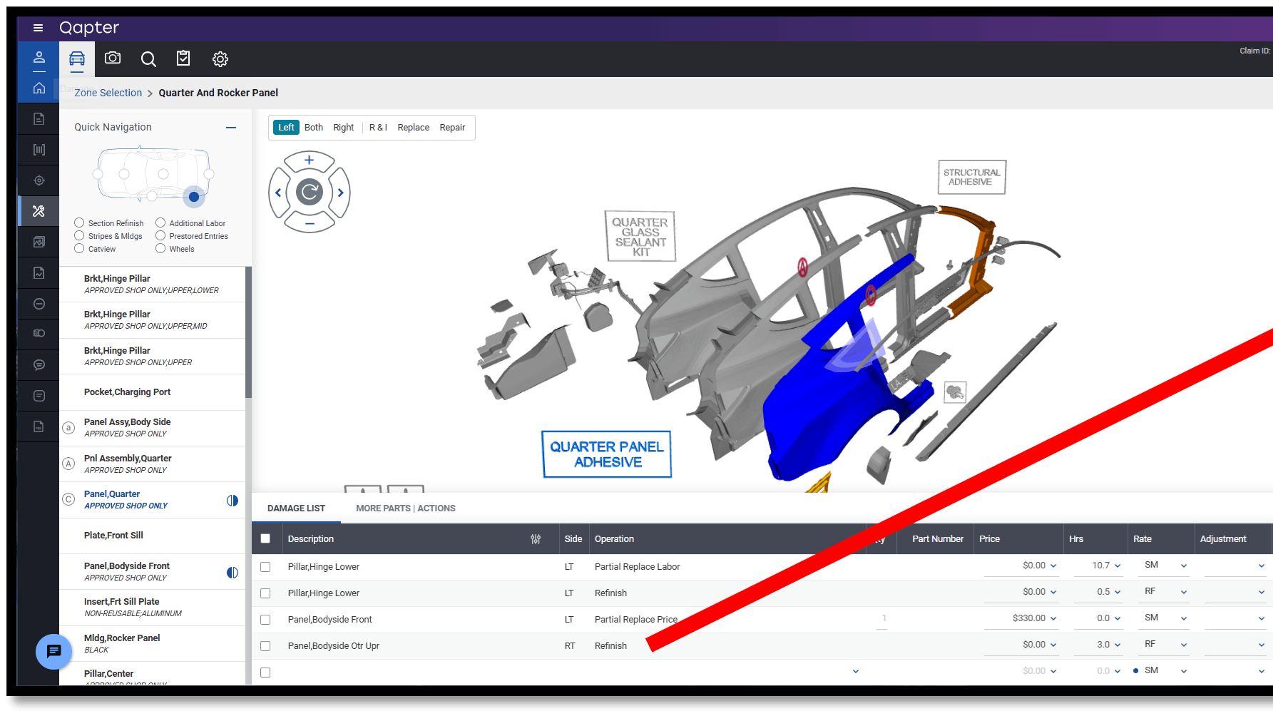Click the column filter icon beside Description
1273x716 pixels.
click(536, 539)
